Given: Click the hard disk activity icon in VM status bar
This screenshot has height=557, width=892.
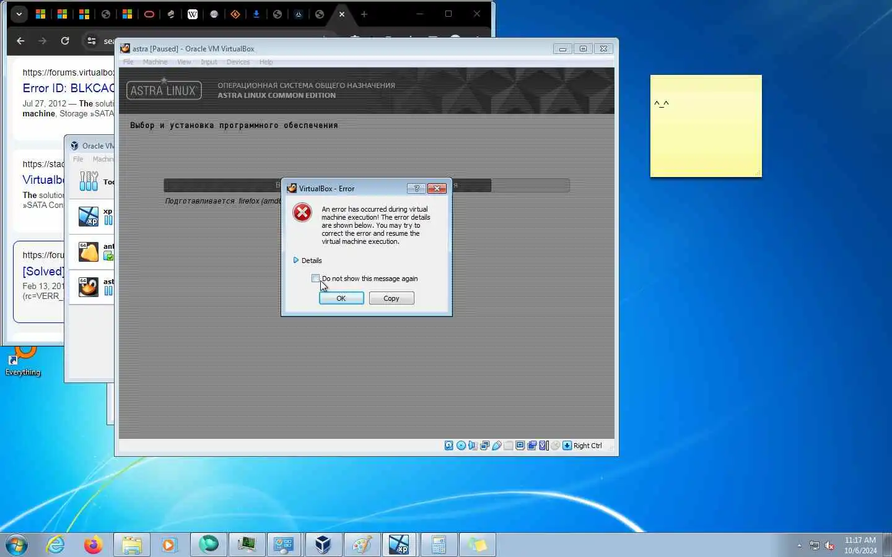Looking at the screenshot, I should [x=449, y=446].
